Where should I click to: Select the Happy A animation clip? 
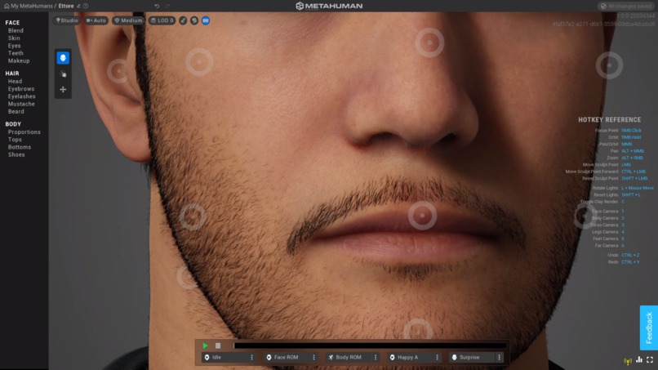pyautogui.click(x=410, y=358)
